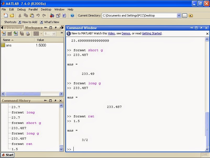210x158 pixels.
Task: Click the Cut scissors icon
Action: [20, 15]
